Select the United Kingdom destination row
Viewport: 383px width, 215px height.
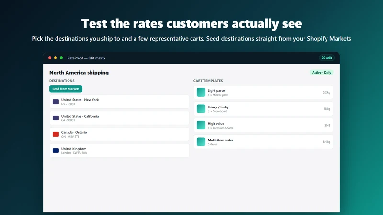[119, 150]
